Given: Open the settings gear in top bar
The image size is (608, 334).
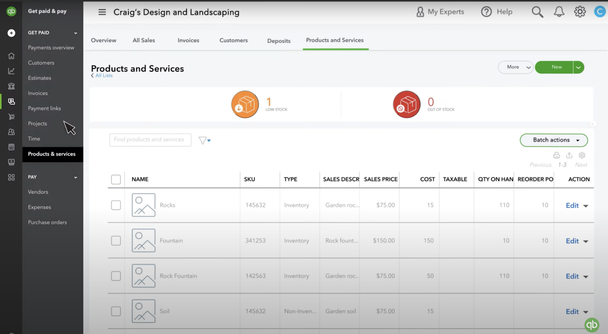Looking at the screenshot, I should click(579, 12).
